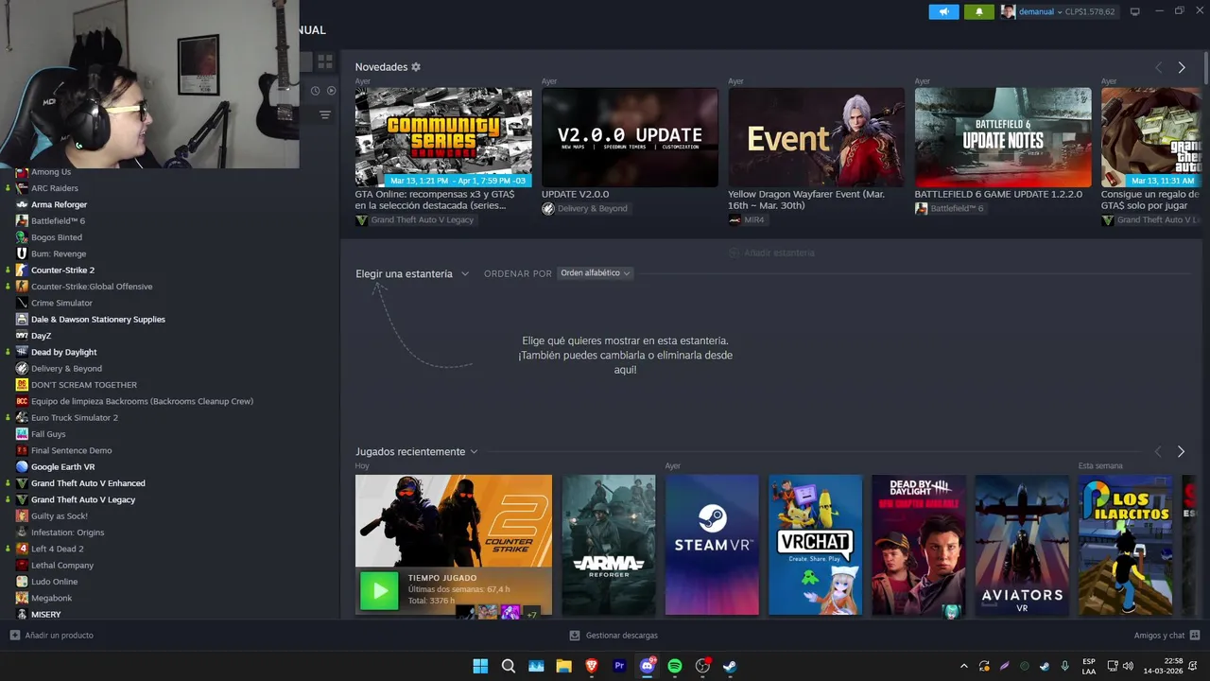Show hidden system tray icons chevron
The image size is (1210, 681).
click(964, 666)
